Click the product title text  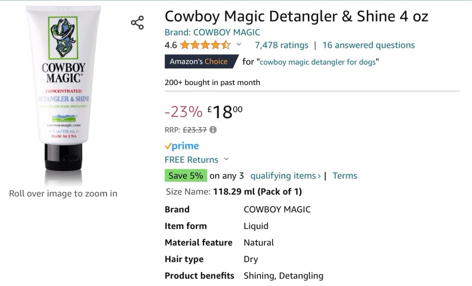click(296, 17)
